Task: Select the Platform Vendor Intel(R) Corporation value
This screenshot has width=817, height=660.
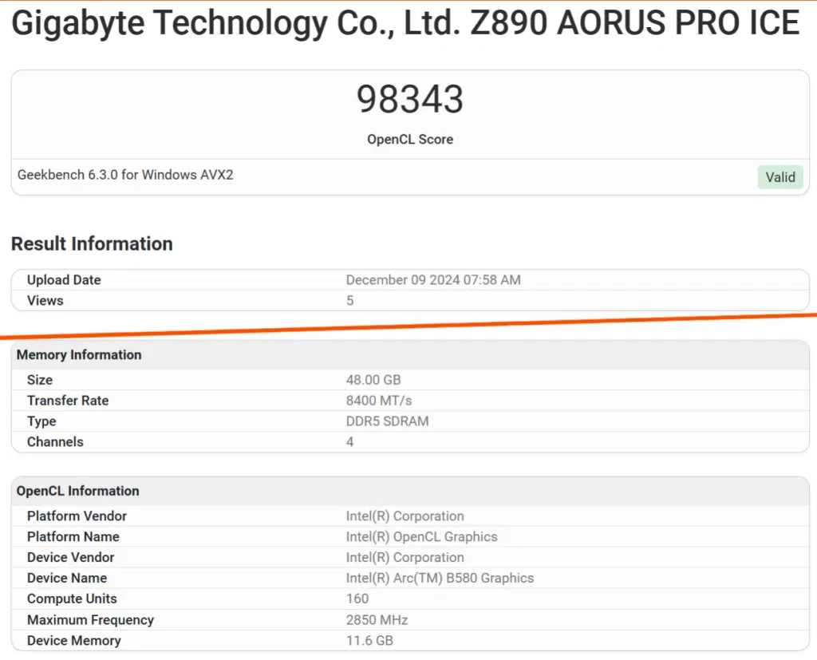Action: 405,516
